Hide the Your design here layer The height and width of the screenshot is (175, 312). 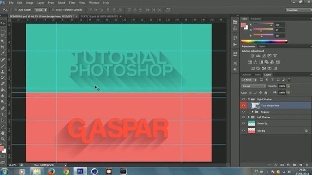[243, 105]
